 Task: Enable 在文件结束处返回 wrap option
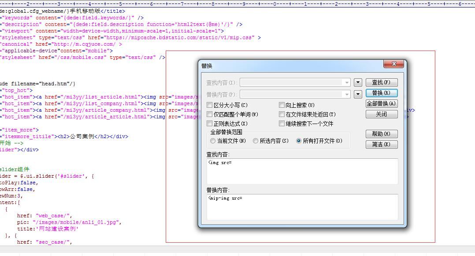(282, 114)
